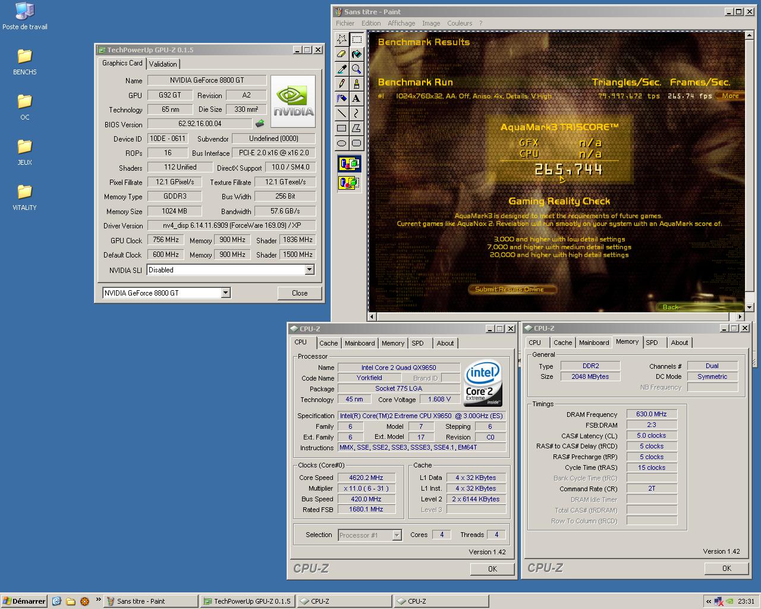The image size is (761, 609).
Task: Open the Fichier menu in Paint
Action: [x=345, y=23]
